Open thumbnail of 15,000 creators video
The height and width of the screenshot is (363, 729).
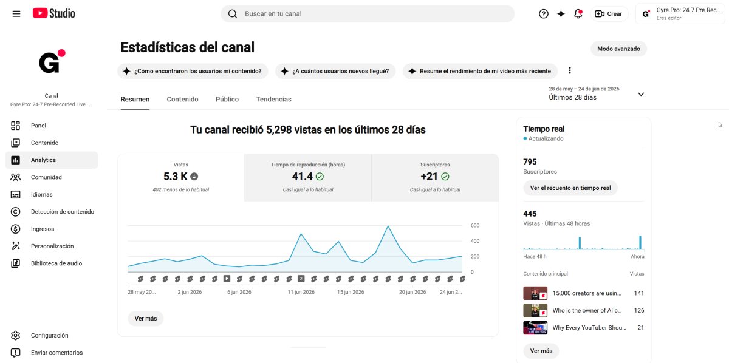point(535,293)
